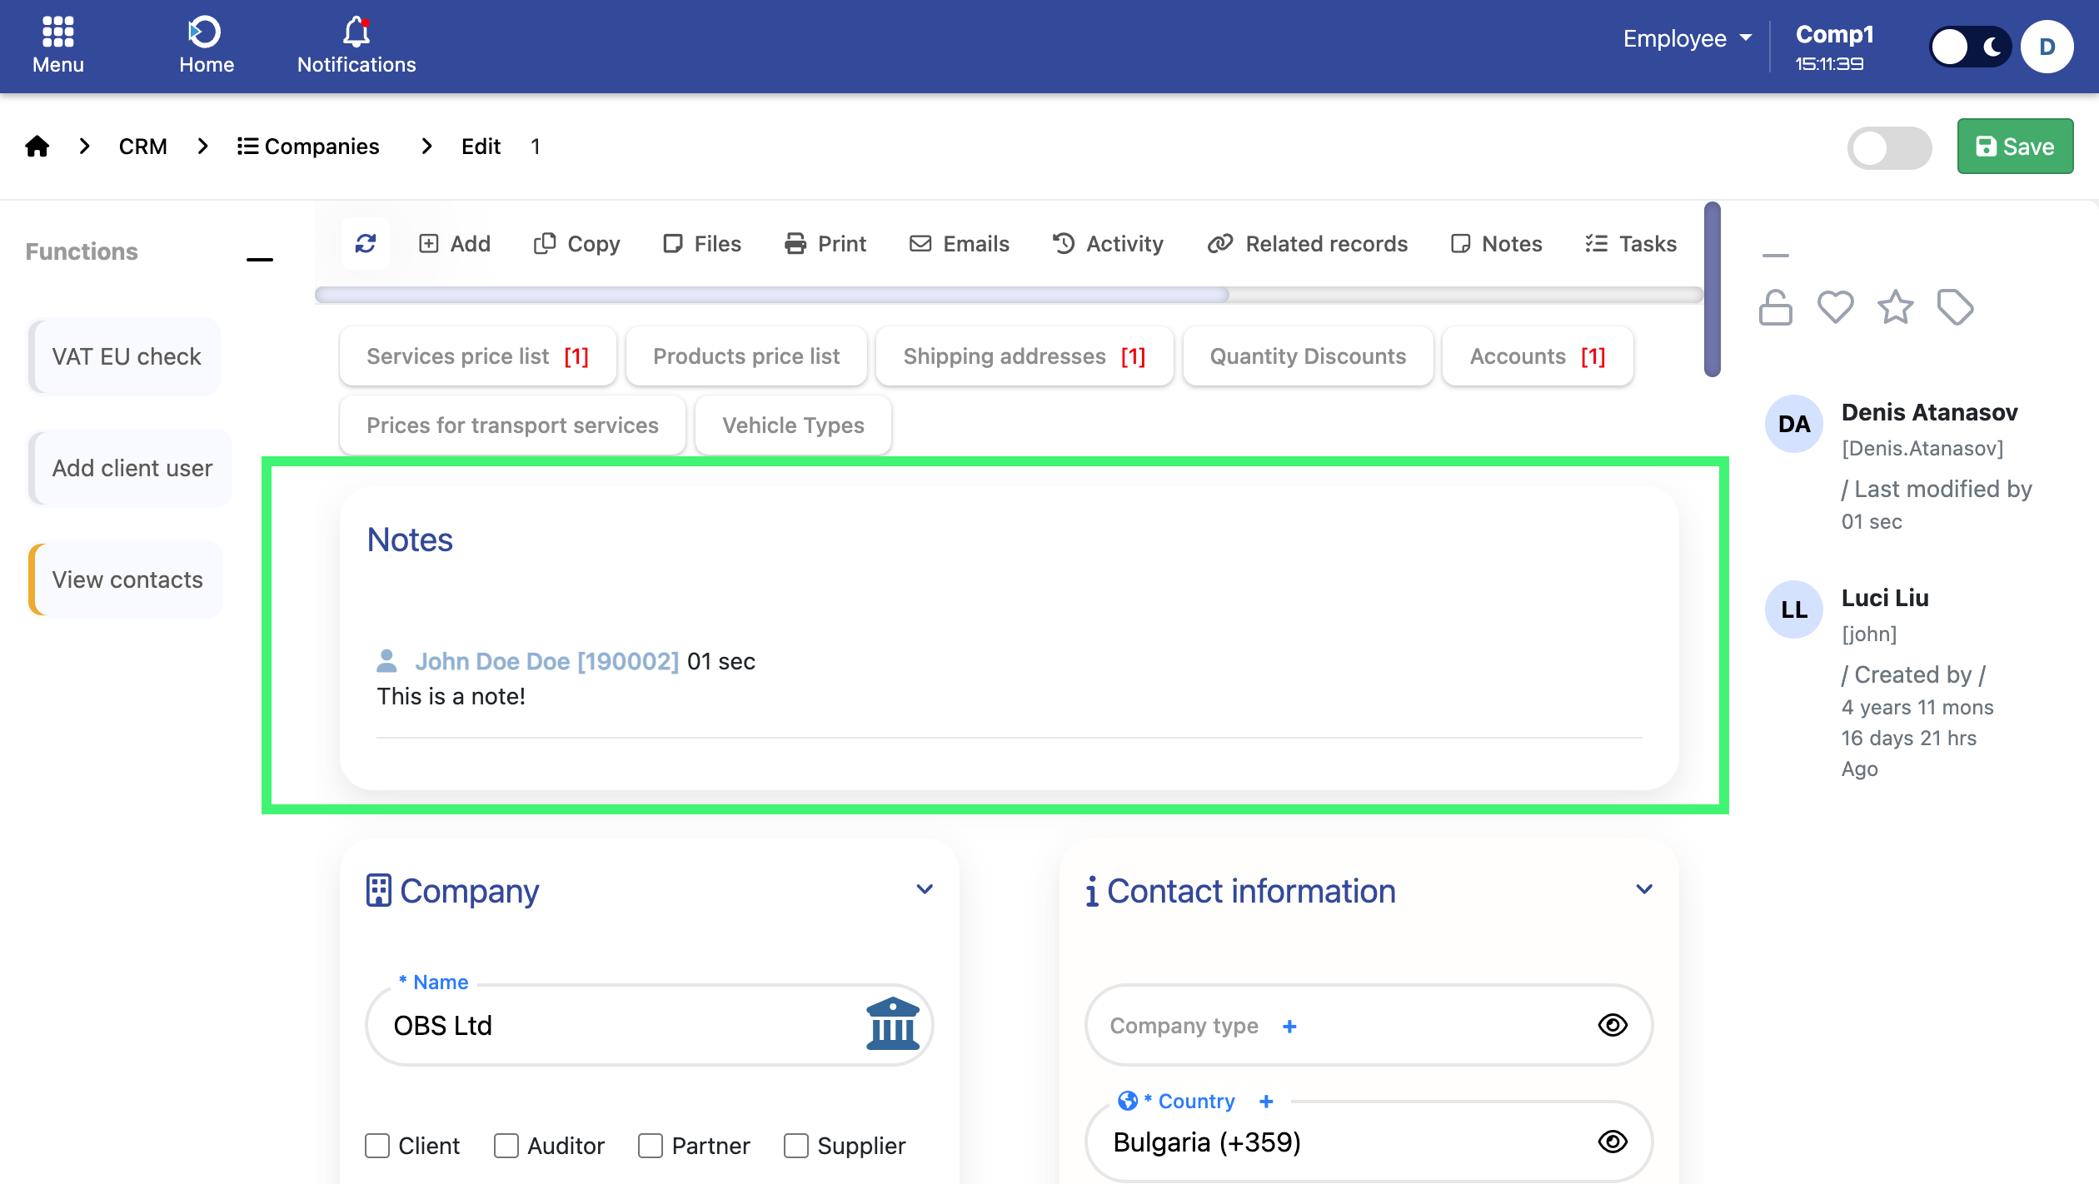The width and height of the screenshot is (2099, 1184).
Task: Toggle the dark mode switch
Action: point(1969,47)
